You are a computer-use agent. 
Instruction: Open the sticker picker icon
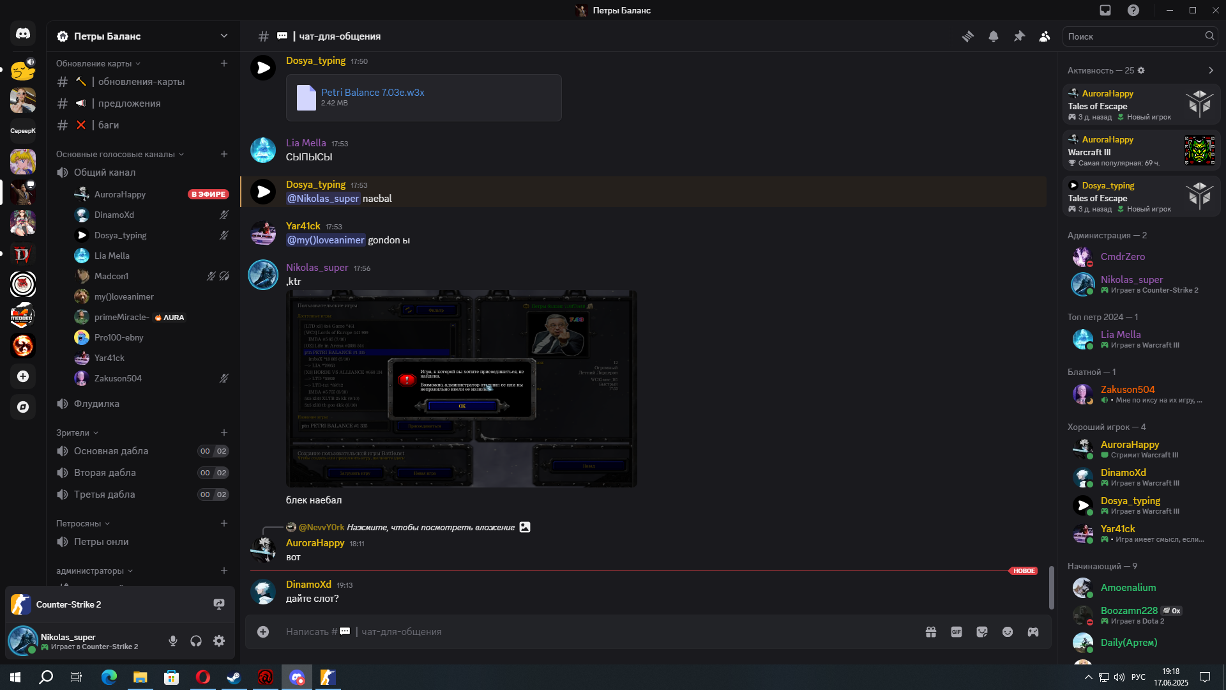click(982, 632)
